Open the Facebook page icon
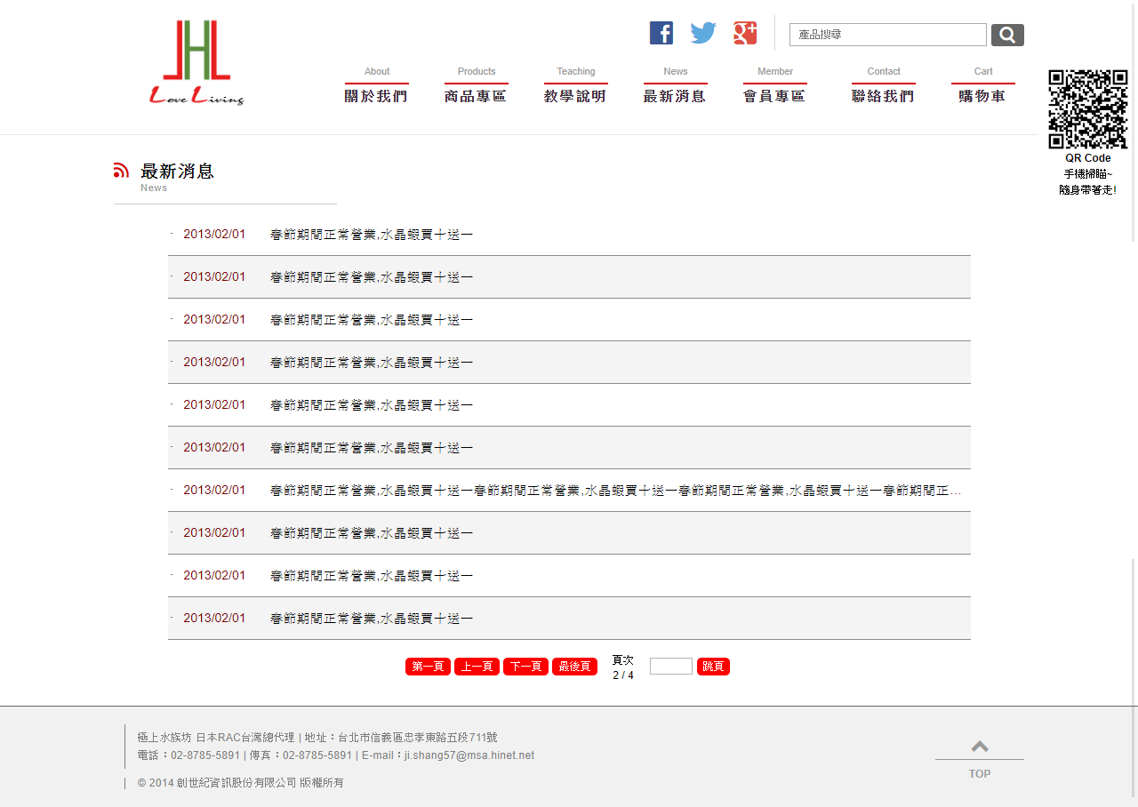 pyautogui.click(x=661, y=33)
